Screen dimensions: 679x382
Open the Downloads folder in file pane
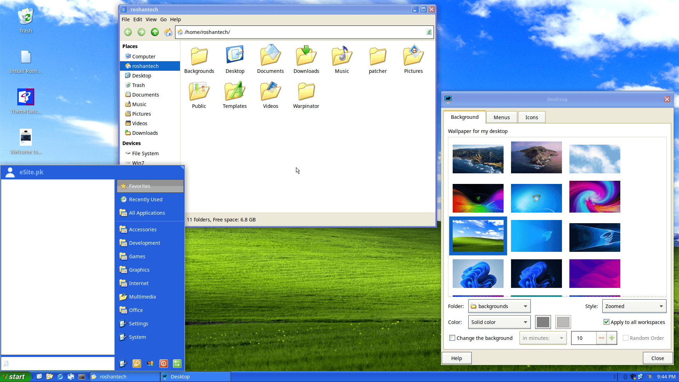tap(306, 59)
